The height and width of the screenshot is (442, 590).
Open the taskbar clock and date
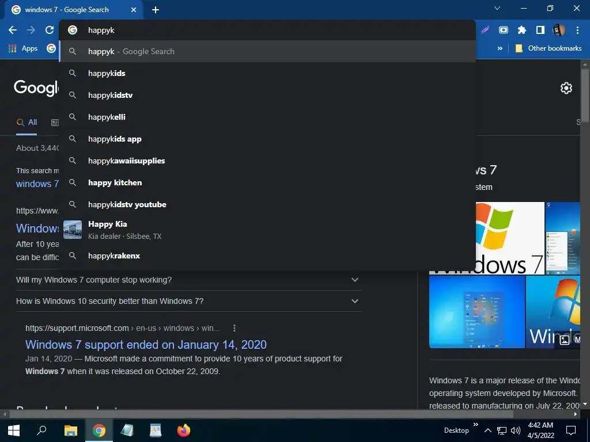click(x=540, y=430)
